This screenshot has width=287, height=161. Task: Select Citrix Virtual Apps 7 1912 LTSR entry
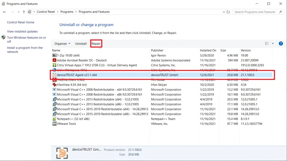click(x=97, y=65)
